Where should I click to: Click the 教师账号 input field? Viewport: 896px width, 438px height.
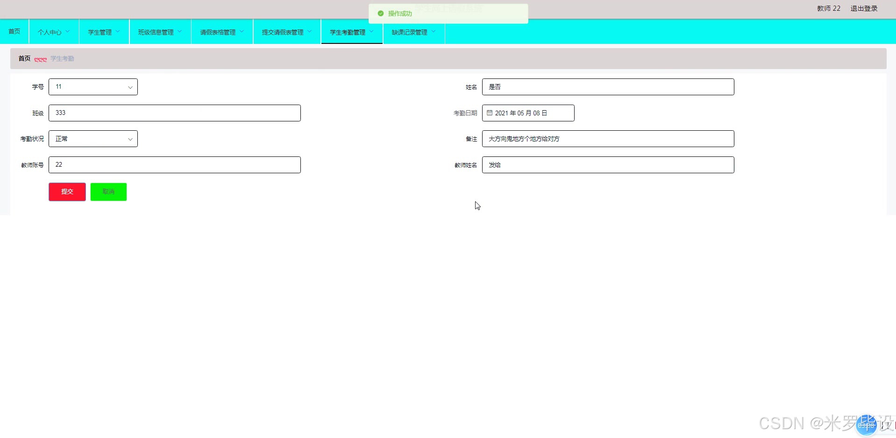174,165
